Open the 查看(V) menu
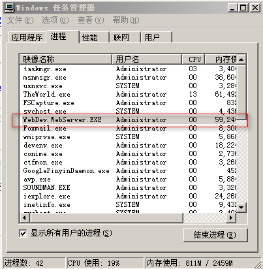263x269 pixels. (x=91, y=20)
